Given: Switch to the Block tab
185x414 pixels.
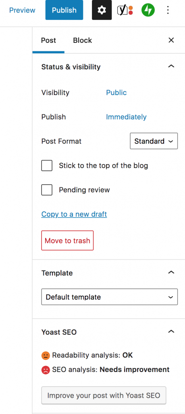Looking at the screenshot, I should (x=82, y=40).
